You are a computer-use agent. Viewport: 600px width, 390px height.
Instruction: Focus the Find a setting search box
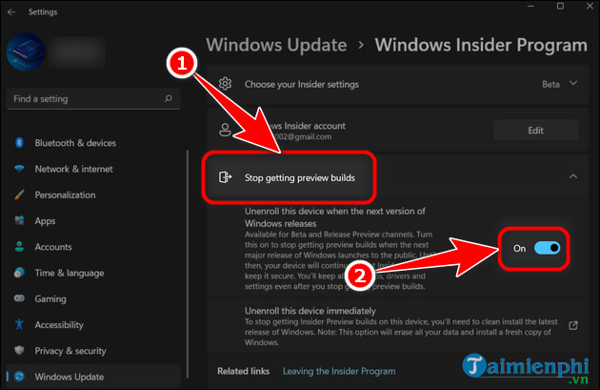pos(93,99)
